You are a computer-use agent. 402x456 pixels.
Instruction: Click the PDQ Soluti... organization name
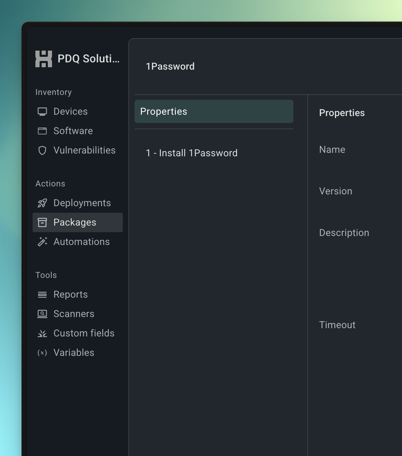(88, 59)
